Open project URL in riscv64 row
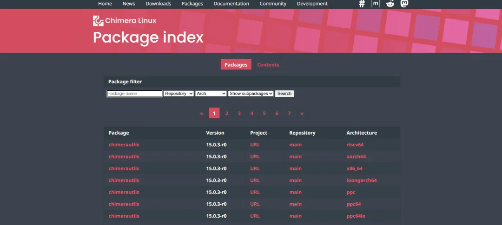The image size is (502, 225). point(255,145)
